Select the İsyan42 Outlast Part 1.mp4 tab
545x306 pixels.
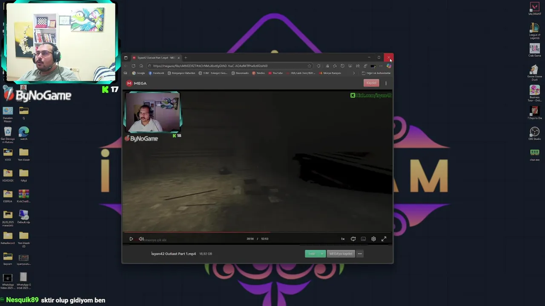[156, 57]
